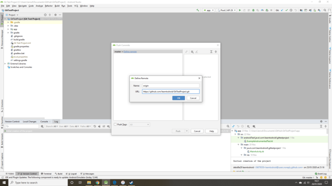Click the Run app play icon

tap(240, 10)
